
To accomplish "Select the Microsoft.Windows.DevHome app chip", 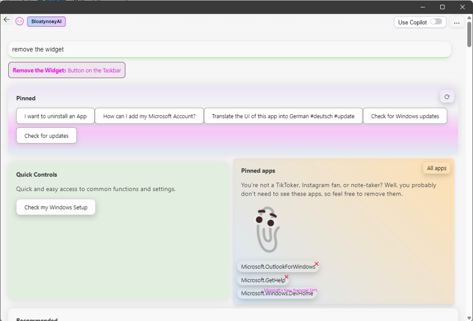I will click(277, 293).
